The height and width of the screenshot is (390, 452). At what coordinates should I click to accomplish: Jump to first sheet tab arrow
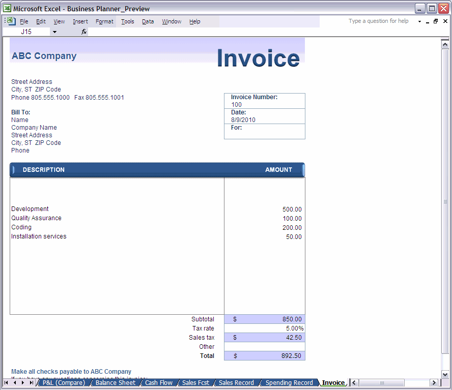pos(6,383)
